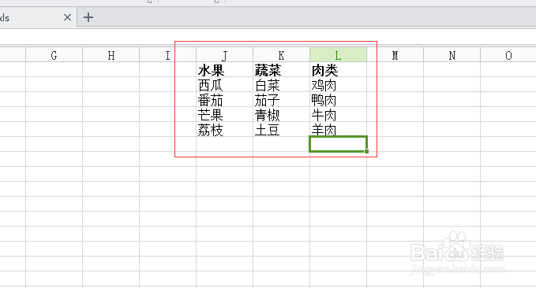This screenshot has width=536, height=288.
Task: Click the cell containing 番茄
Action: [225, 99]
